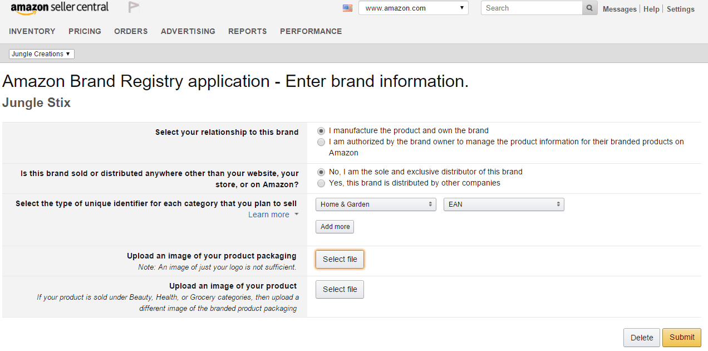Click the 'Jungle Stix' brand name heading
708x351 pixels.
tap(37, 103)
